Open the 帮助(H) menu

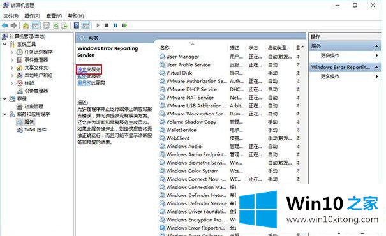pyautogui.click(x=76, y=16)
